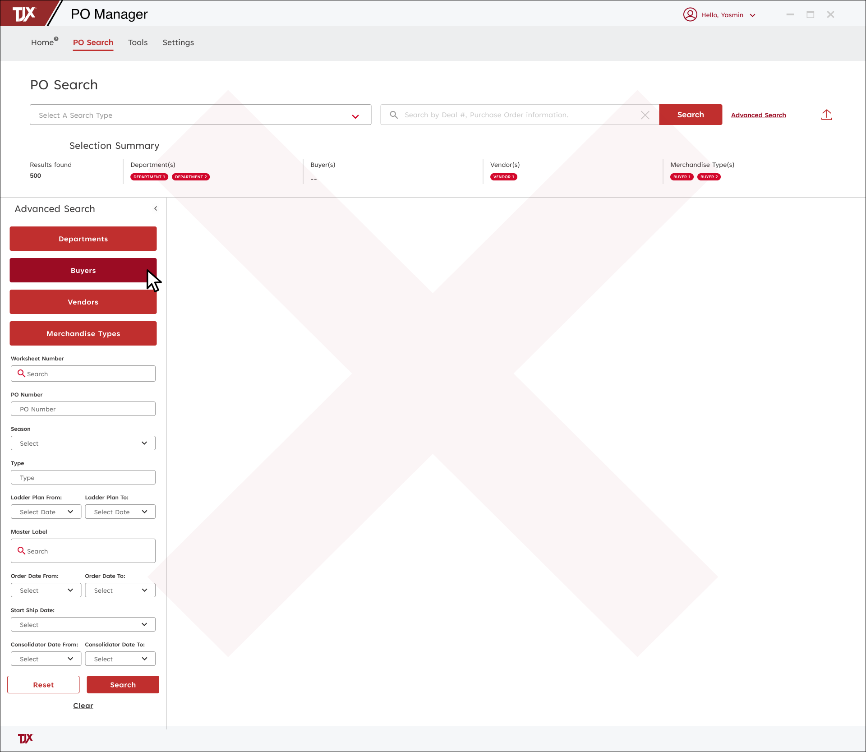Open the Vendors filter button
The width and height of the screenshot is (866, 752).
[83, 302]
